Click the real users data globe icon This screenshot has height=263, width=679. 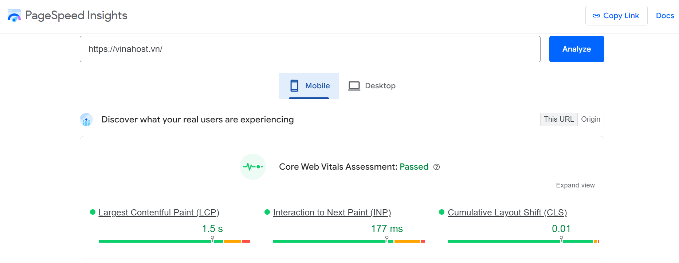point(86,120)
